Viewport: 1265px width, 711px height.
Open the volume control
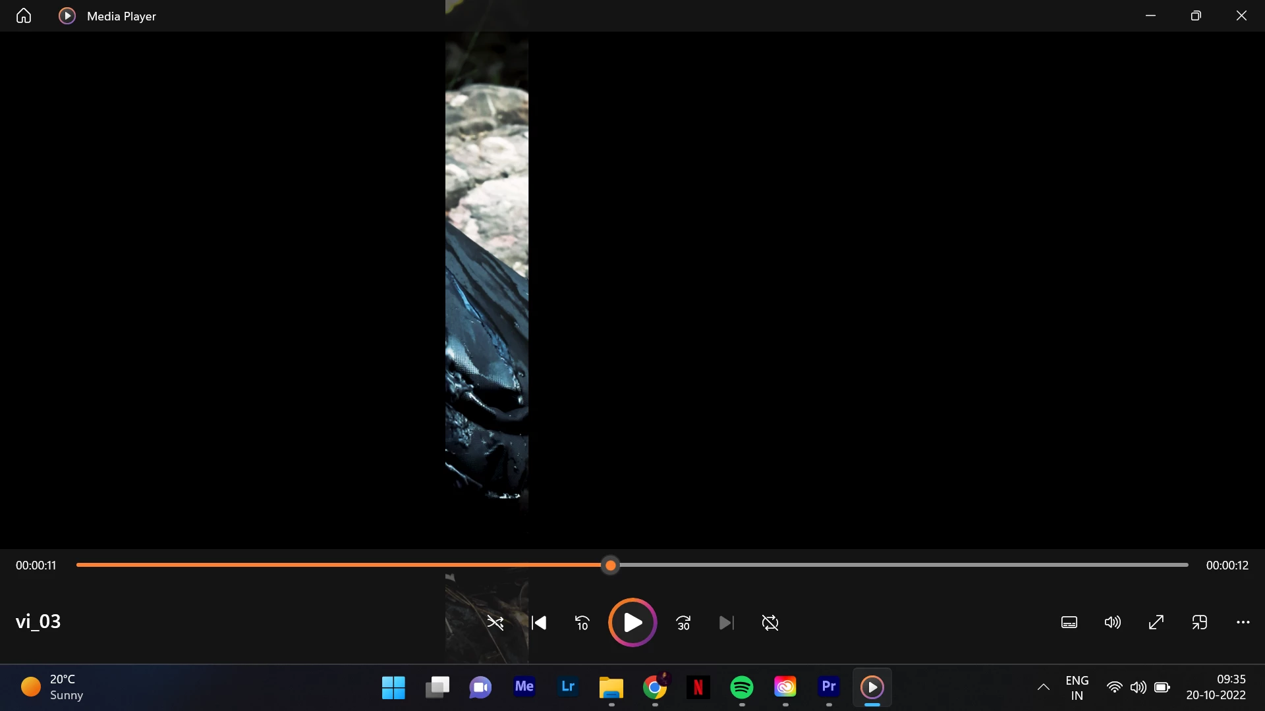click(1113, 623)
